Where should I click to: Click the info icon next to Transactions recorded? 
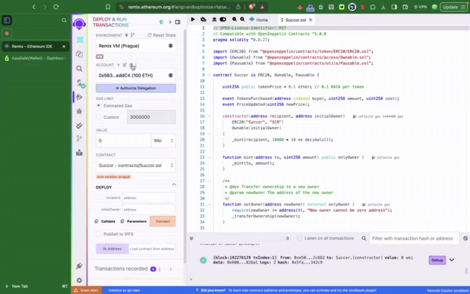(160, 269)
